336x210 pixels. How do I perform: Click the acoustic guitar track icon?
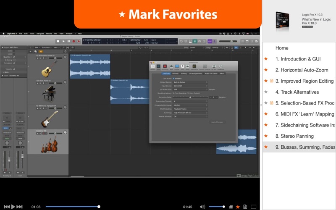point(49,69)
